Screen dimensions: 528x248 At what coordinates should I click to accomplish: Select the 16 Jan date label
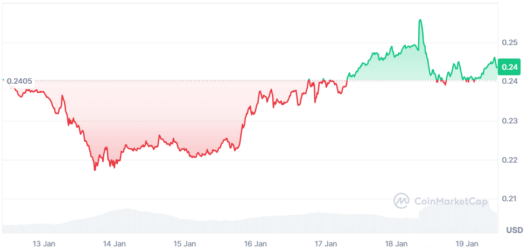point(255,243)
